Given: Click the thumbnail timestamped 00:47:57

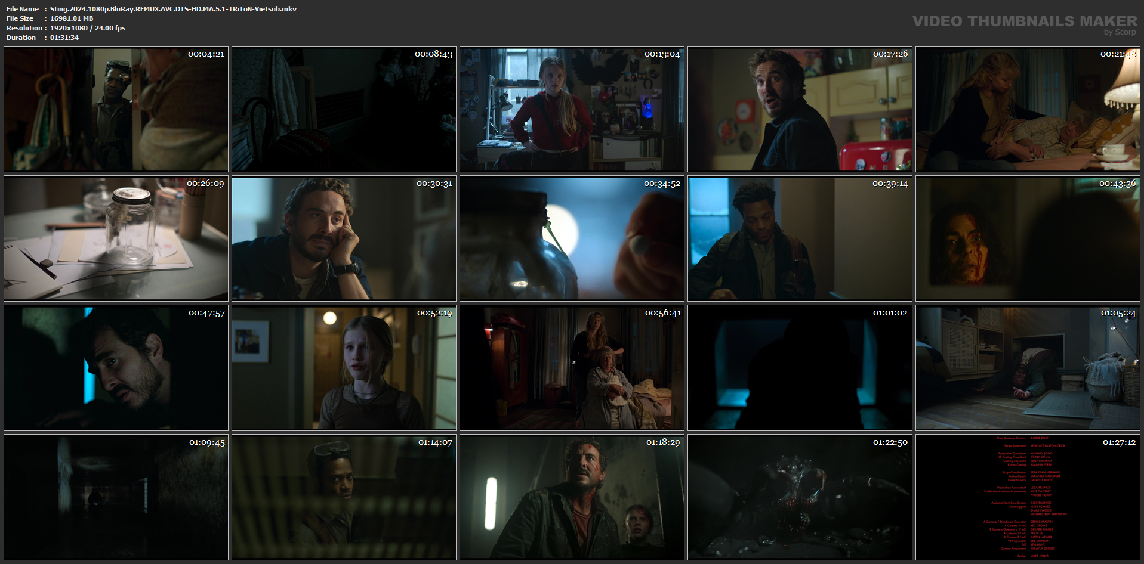Looking at the screenshot, I should tap(116, 368).
